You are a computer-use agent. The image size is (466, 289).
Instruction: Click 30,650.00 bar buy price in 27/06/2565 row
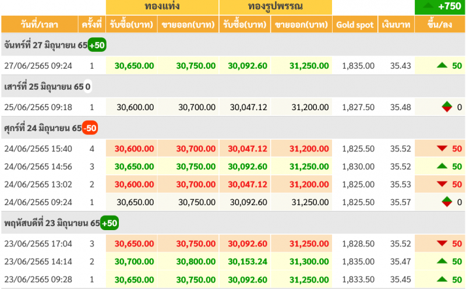tap(135, 66)
